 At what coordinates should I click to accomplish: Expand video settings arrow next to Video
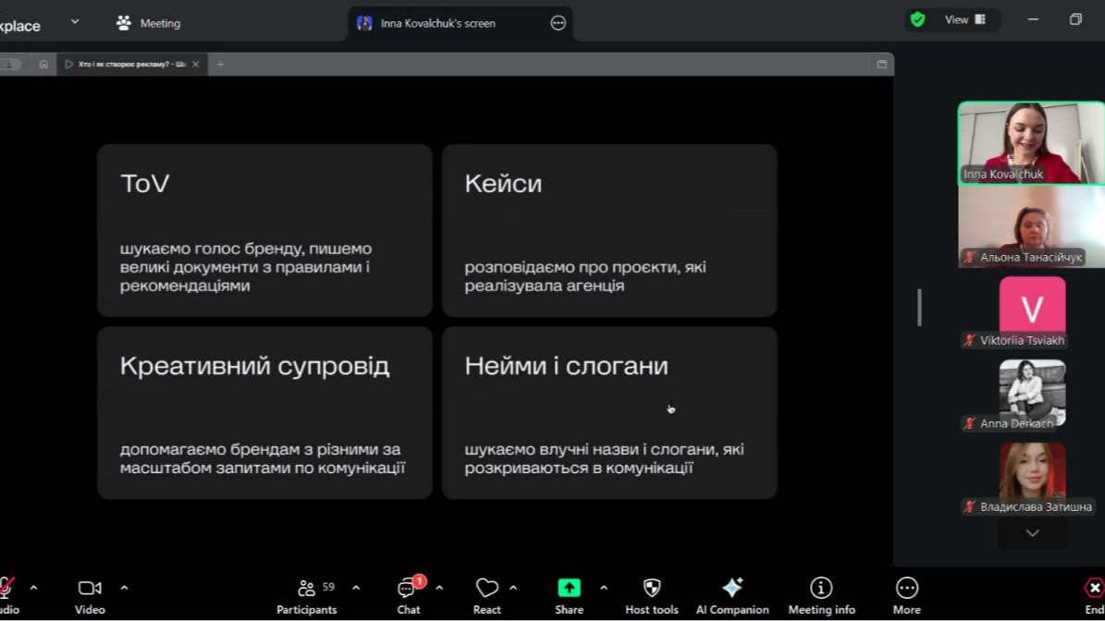[124, 588]
